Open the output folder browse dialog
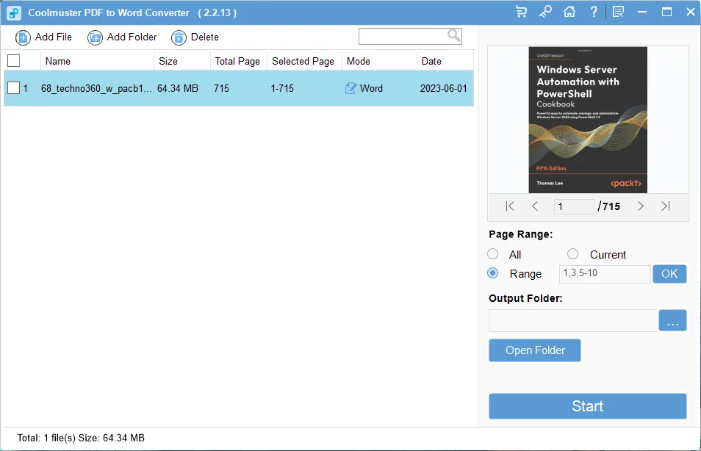 coord(672,320)
